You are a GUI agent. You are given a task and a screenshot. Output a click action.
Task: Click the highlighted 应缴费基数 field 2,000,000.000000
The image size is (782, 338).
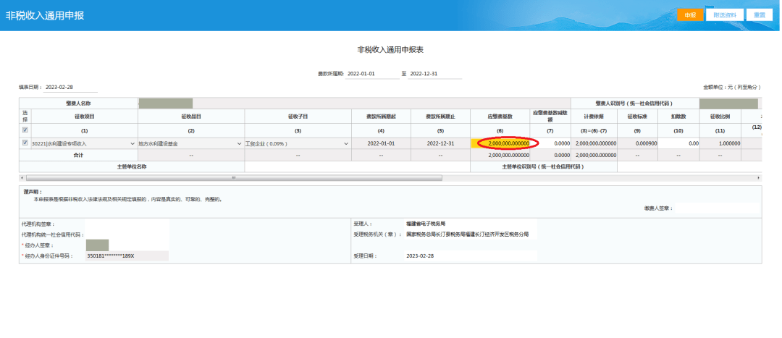click(x=503, y=143)
